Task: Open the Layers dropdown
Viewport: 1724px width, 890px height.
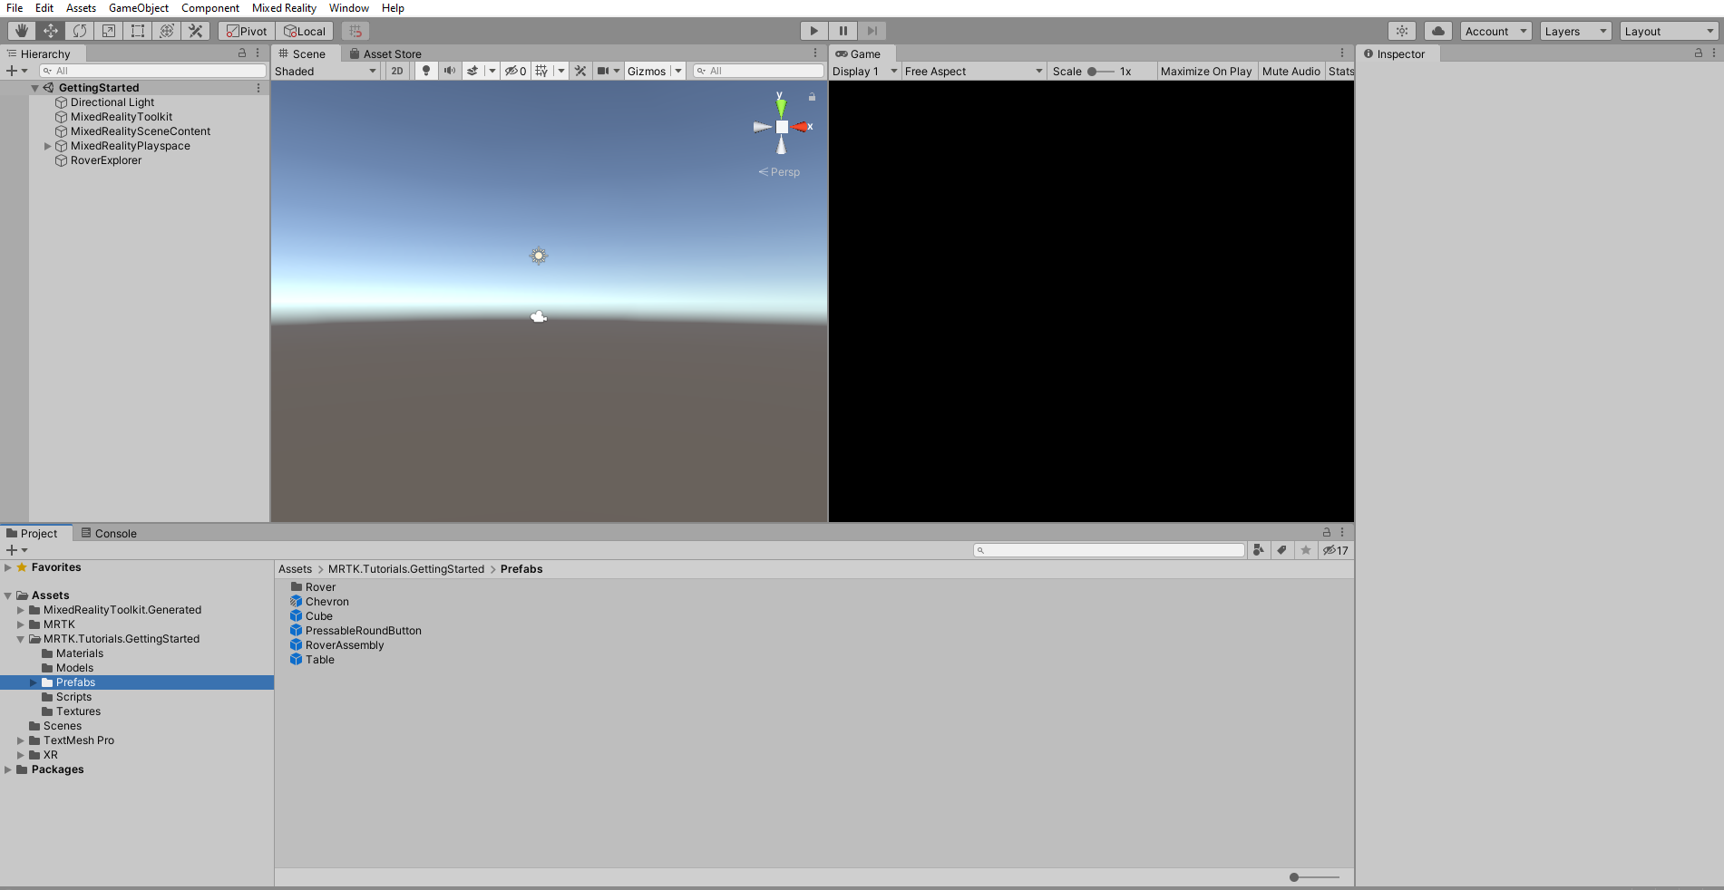Action: pos(1576,31)
